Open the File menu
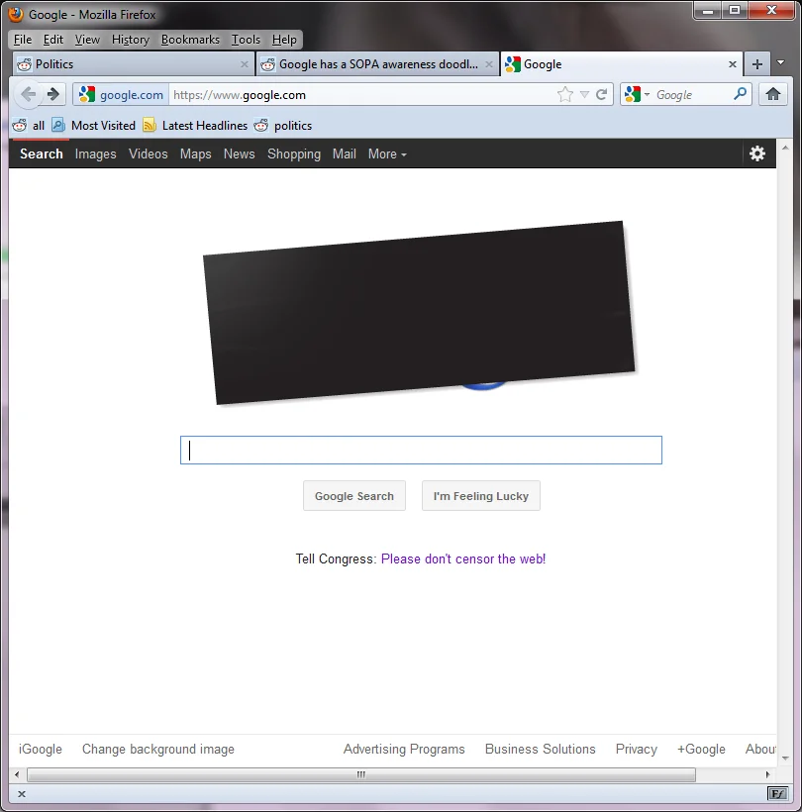The image size is (802, 812). [x=22, y=40]
